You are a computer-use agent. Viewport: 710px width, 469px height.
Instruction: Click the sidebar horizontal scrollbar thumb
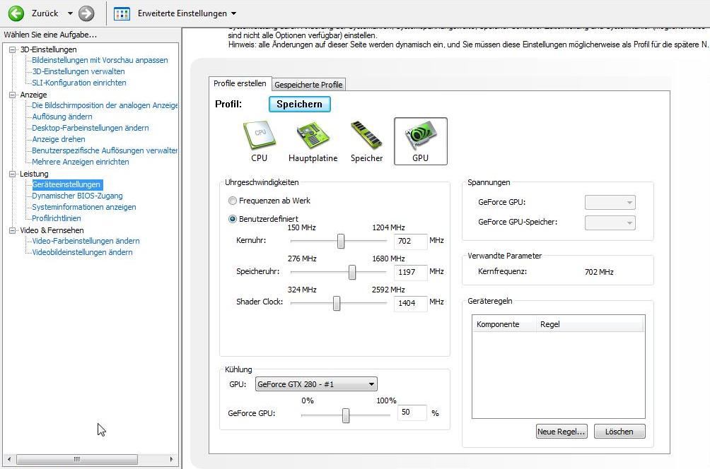tap(77, 459)
